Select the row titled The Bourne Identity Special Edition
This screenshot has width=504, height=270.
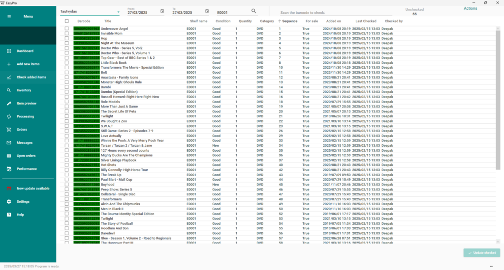coord(278,214)
